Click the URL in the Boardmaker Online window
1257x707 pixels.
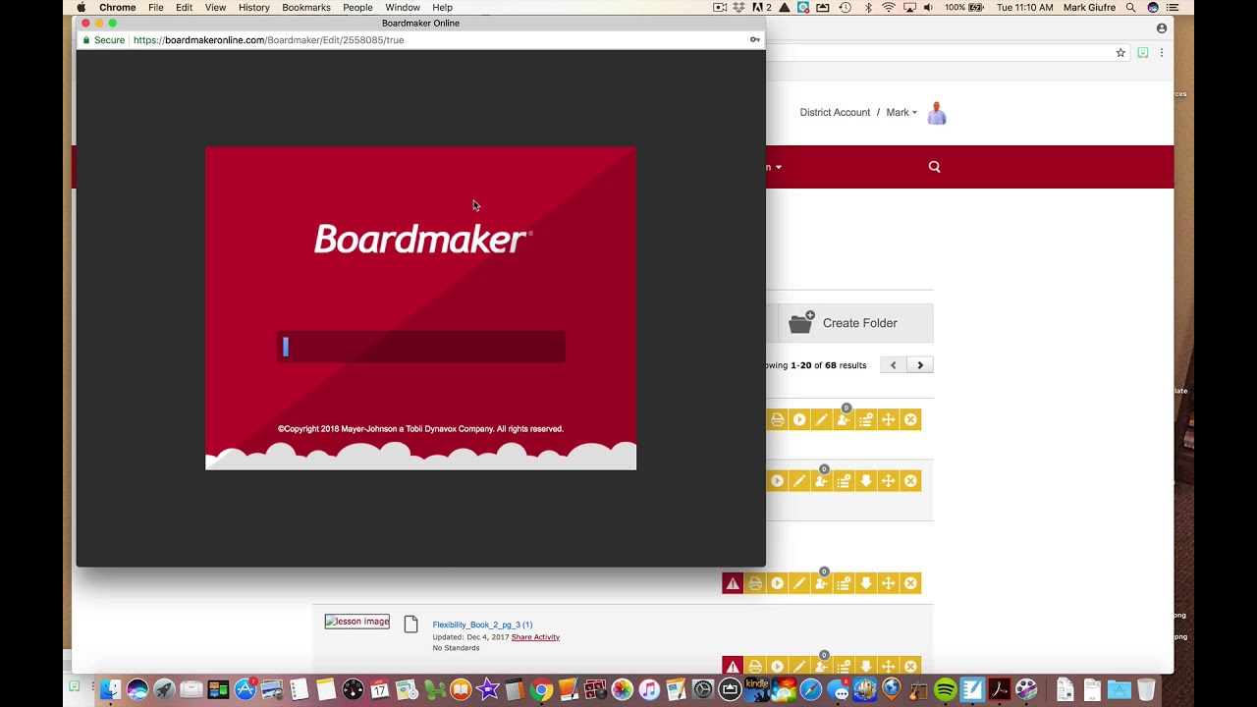point(268,40)
